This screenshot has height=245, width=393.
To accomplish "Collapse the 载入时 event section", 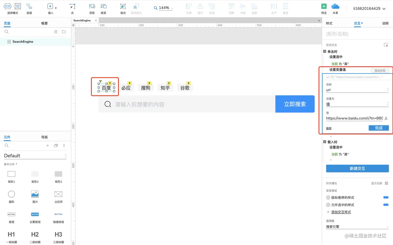I will (324, 142).
